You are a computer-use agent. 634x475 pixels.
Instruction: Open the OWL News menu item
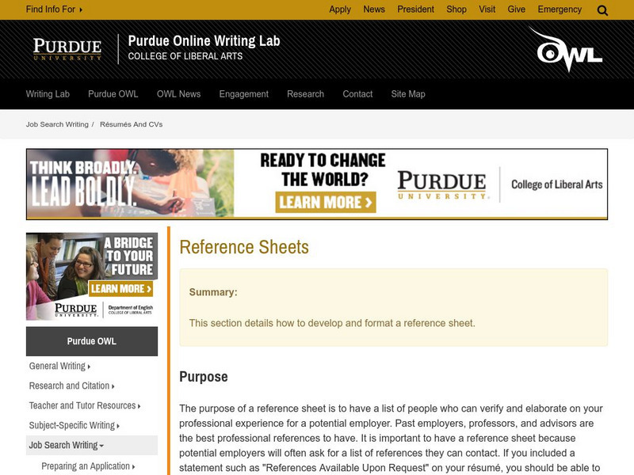pyautogui.click(x=178, y=94)
